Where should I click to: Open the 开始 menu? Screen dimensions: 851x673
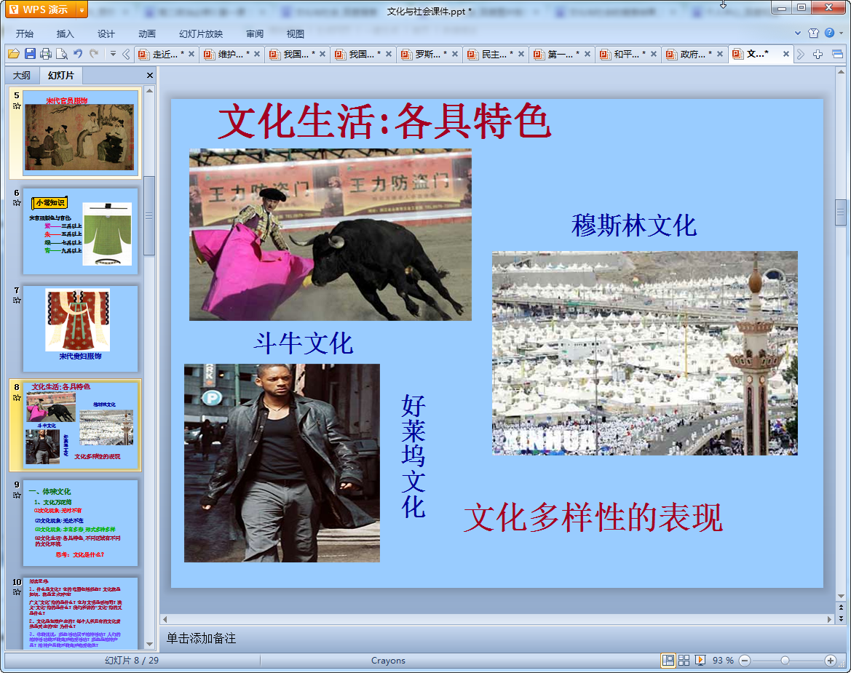(25, 33)
